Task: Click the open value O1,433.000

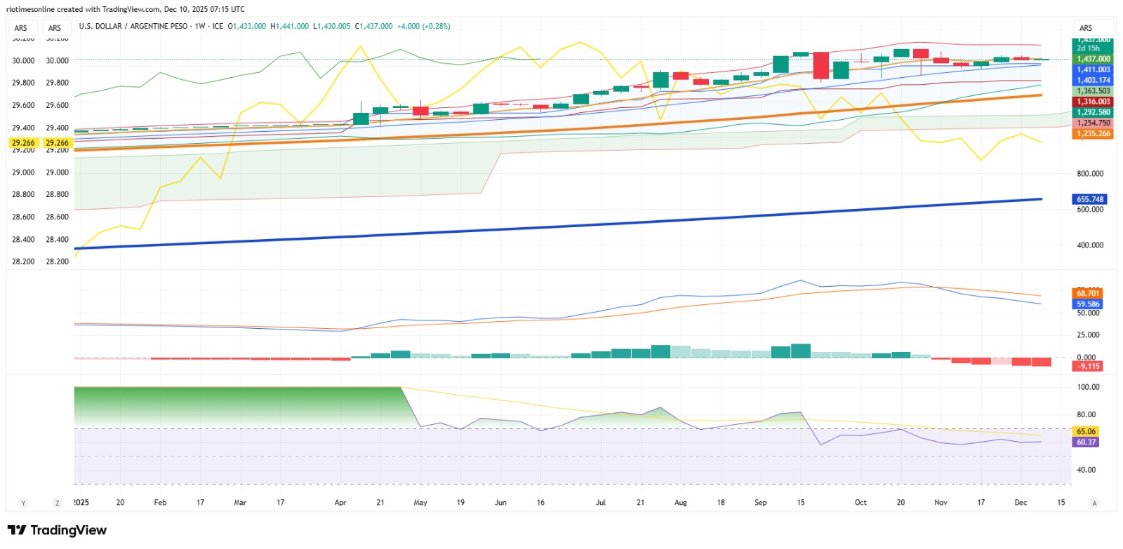Action: [247, 26]
